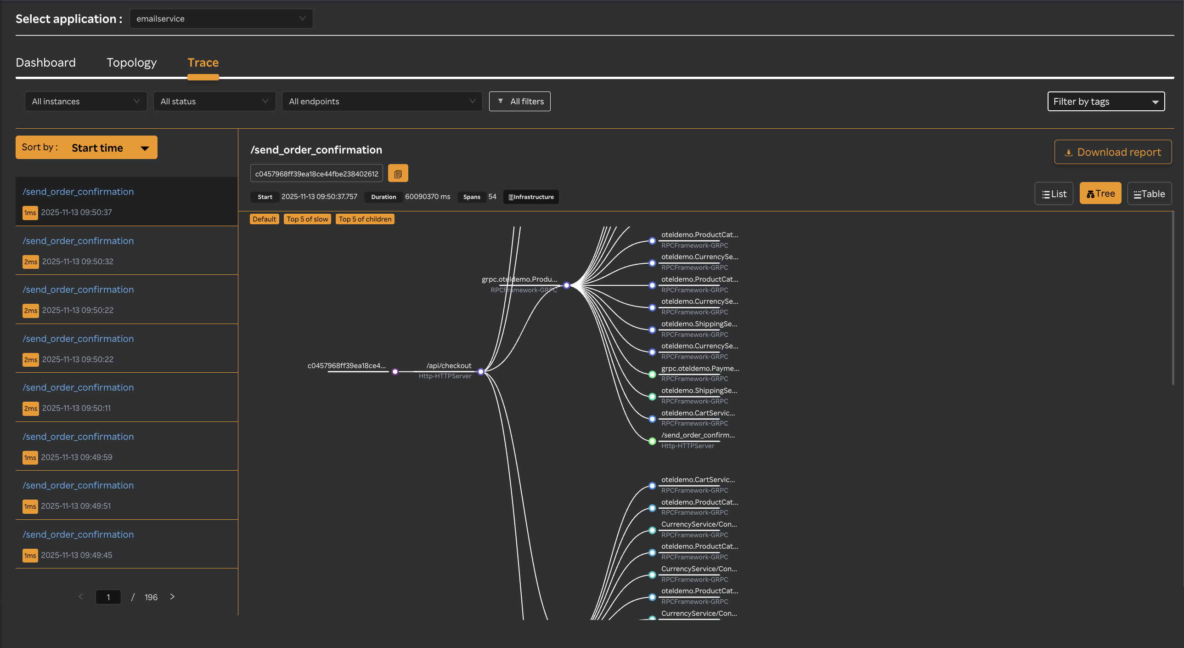
Task: Go to next page of traces
Action: (x=172, y=597)
